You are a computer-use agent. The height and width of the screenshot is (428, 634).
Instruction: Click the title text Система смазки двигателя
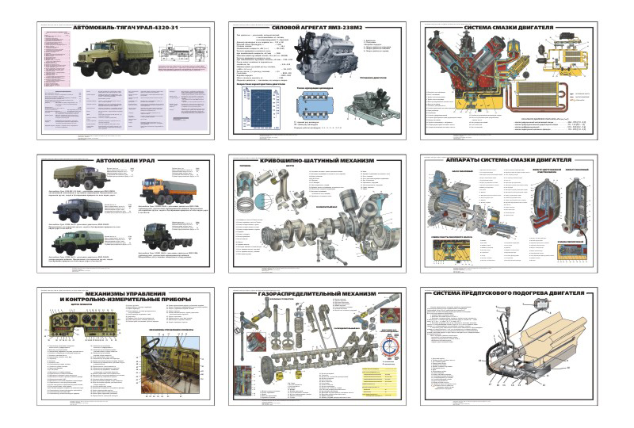[x=509, y=28]
